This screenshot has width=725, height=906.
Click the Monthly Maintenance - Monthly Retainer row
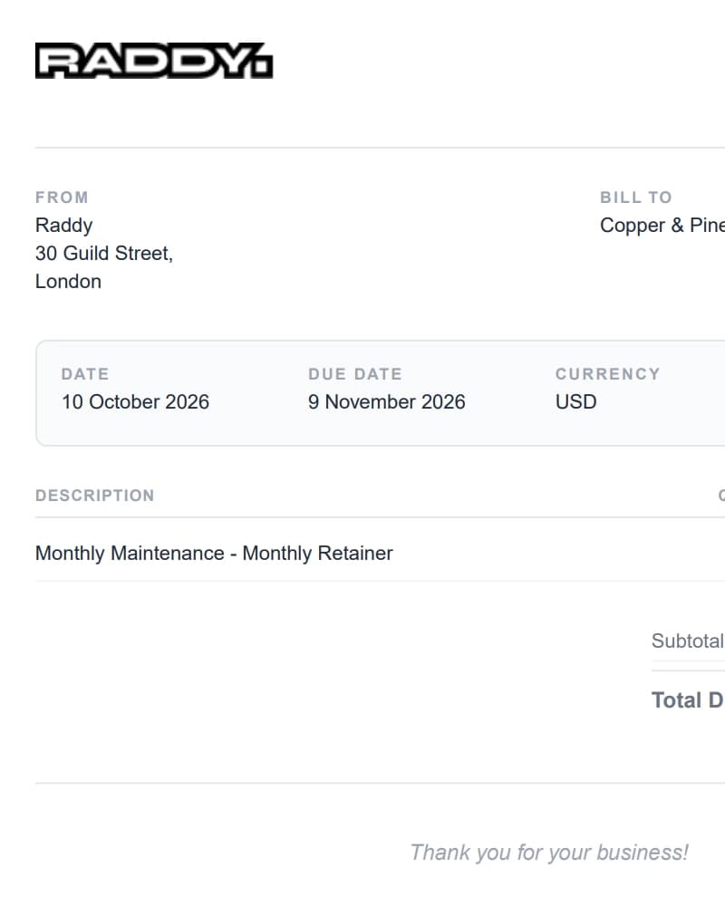(x=380, y=553)
